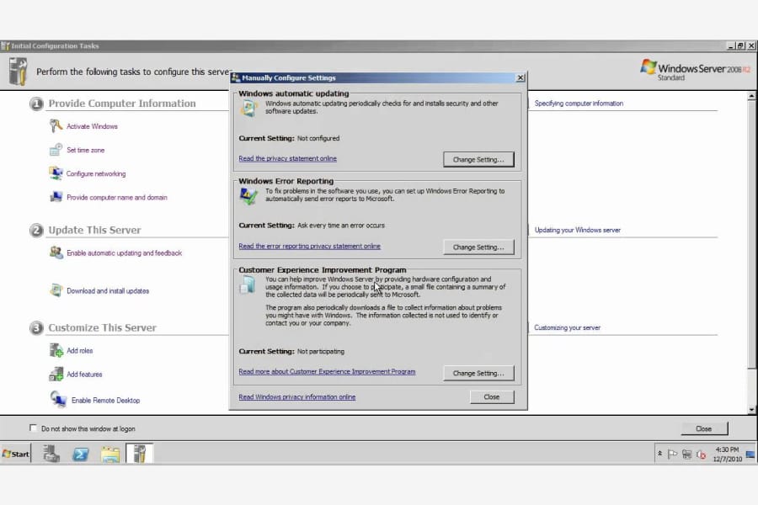Click the Add features icon
The image size is (758, 505).
[x=56, y=374]
